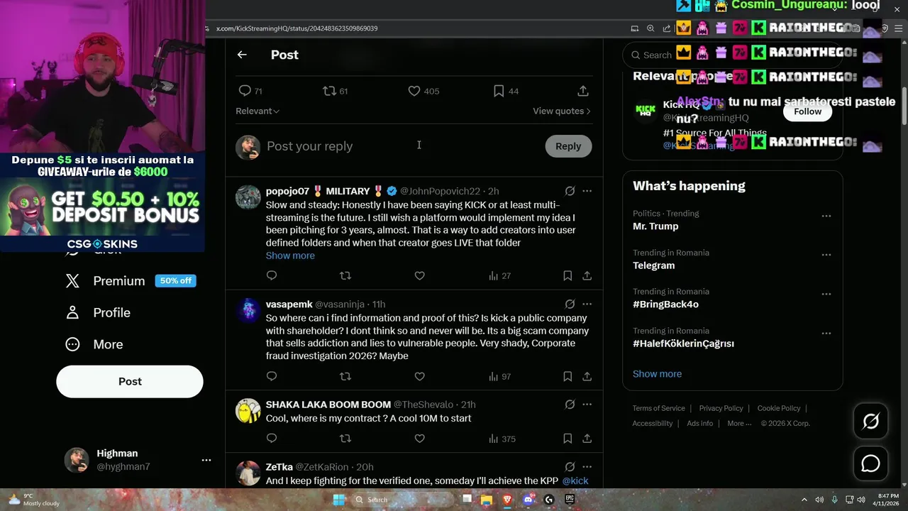Click the reply bubble icon showing 71
This screenshot has height=511, width=908.
point(245,91)
